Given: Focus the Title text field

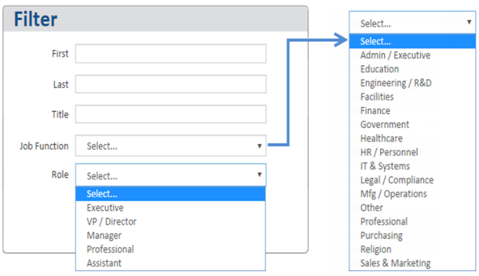Looking at the screenshot, I should click(x=171, y=114).
